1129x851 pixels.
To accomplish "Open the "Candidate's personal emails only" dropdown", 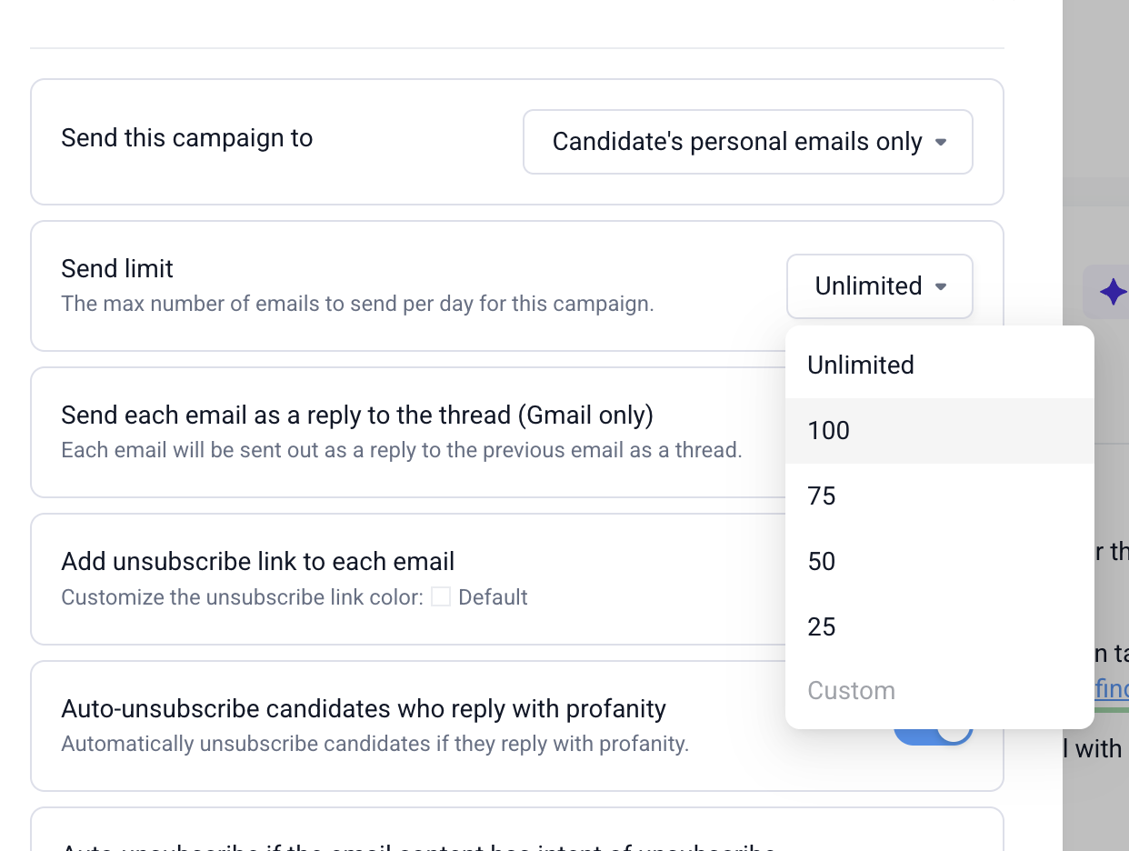I will 747,142.
